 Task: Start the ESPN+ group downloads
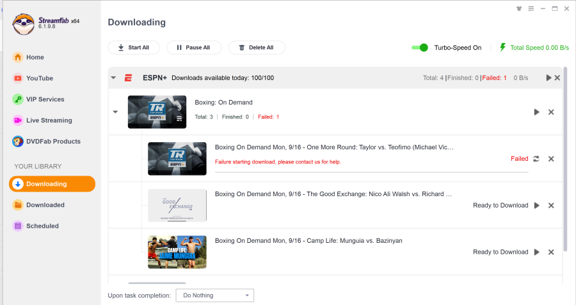(549, 78)
